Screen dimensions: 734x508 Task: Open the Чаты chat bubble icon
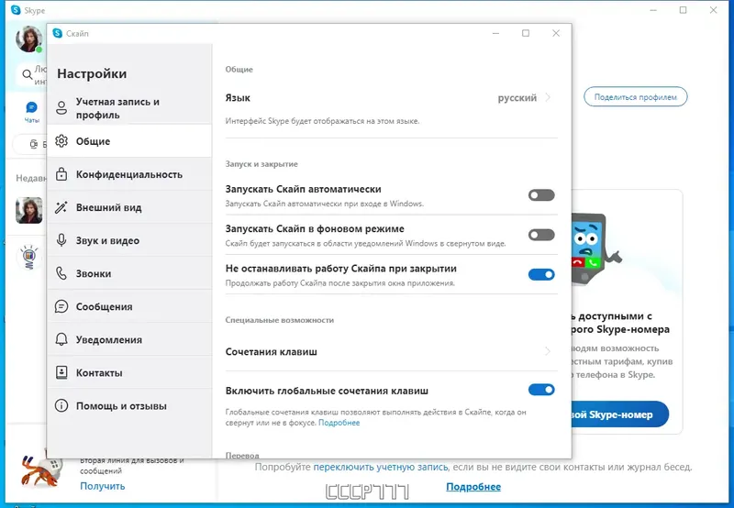tap(31, 107)
